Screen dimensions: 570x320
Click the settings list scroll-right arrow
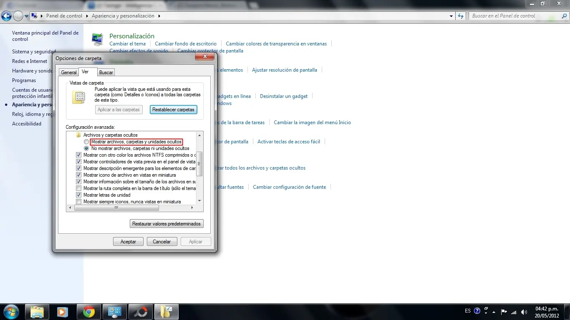[192, 207]
